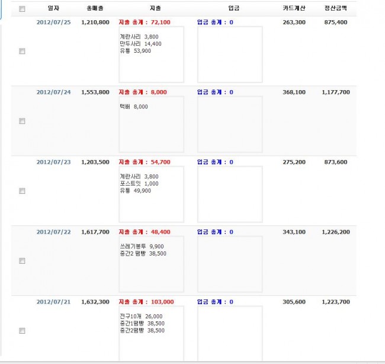Focus the 지출 box containing 택배 8,000
385x364 pixels.
(x=151, y=124)
